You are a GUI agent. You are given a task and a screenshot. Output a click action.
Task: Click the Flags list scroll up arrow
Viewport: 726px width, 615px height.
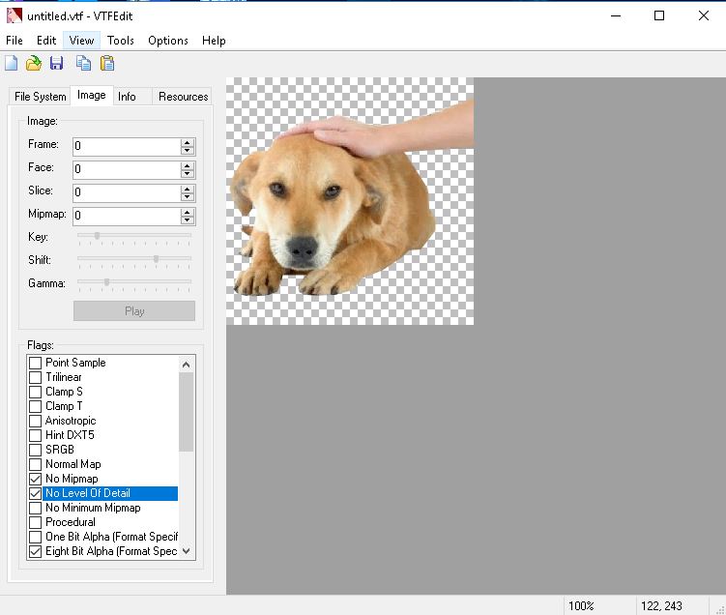pos(187,365)
